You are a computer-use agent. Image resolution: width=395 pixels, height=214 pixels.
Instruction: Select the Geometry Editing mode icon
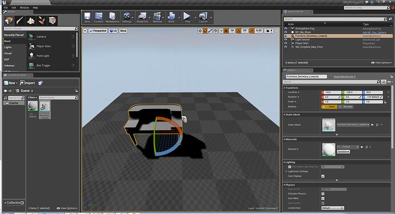(53, 21)
